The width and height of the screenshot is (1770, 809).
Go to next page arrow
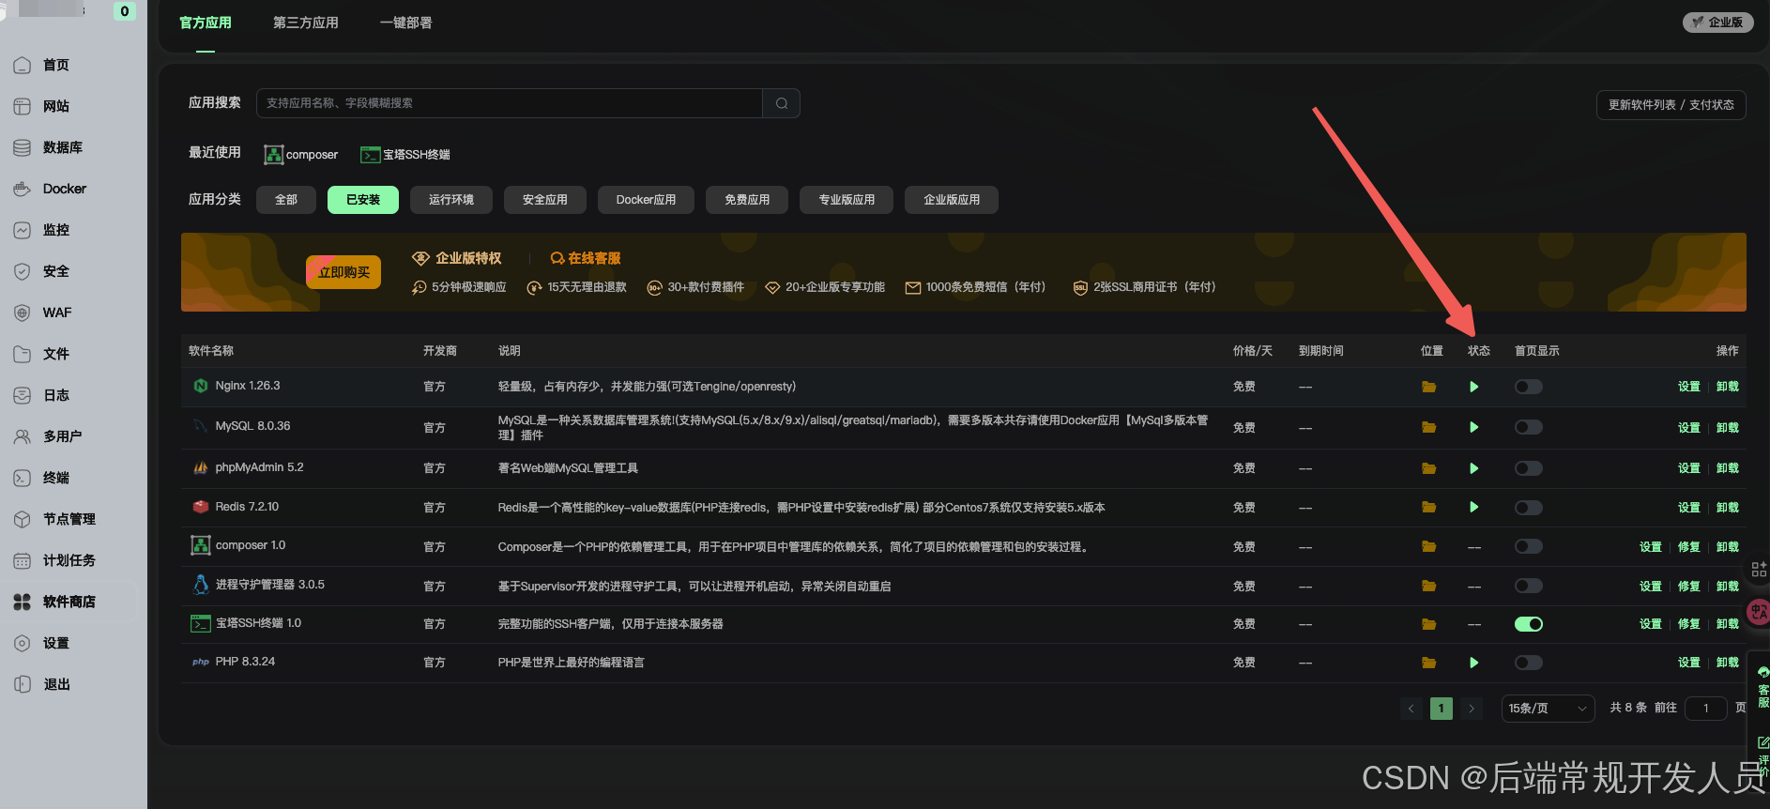pyautogui.click(x=1471, y=709)
